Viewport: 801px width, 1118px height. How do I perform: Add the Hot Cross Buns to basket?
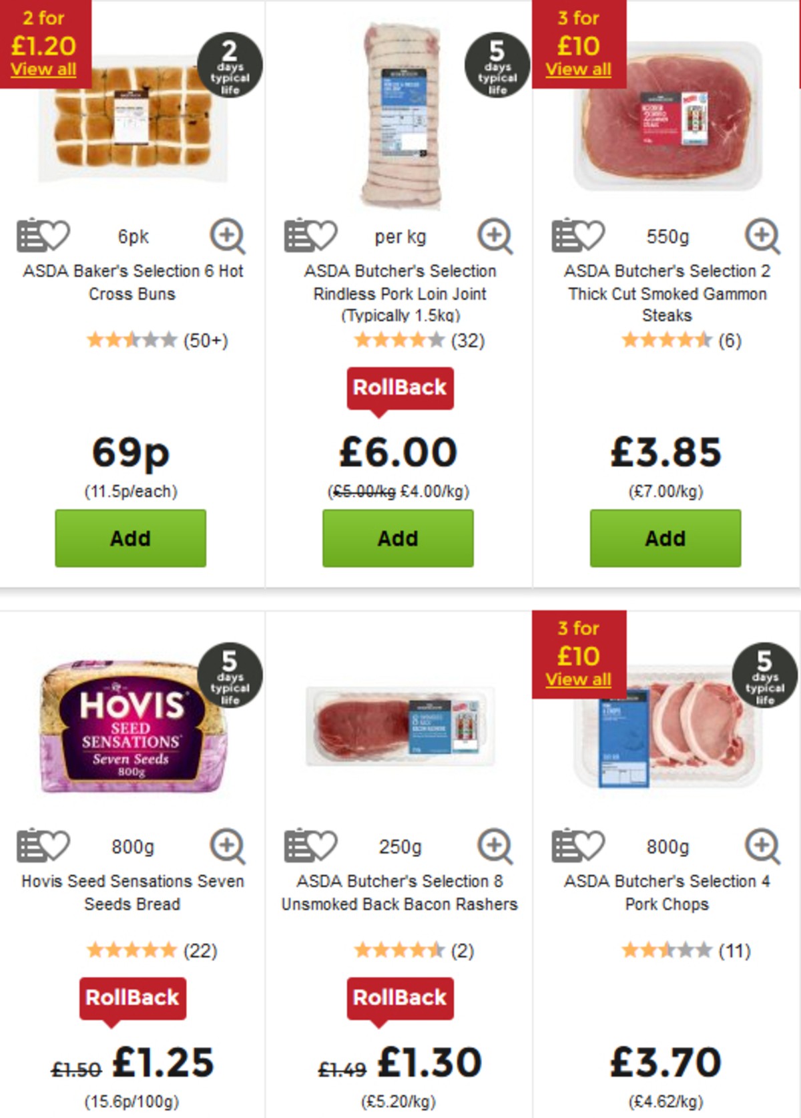[x=131, y=537]
